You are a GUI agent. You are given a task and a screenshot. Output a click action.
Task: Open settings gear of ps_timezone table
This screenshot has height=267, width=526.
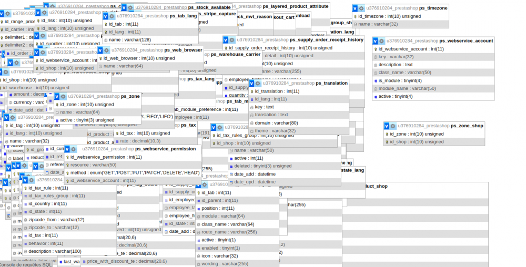click(361, 8)
